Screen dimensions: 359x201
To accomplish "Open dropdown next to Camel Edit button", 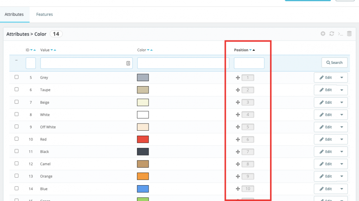I will [342, 164].
